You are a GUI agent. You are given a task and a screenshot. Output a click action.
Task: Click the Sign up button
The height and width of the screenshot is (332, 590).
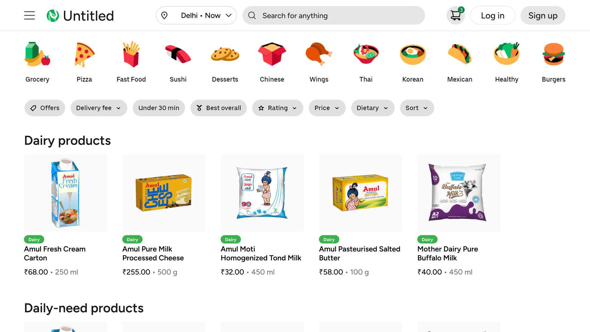coord(543,15)
